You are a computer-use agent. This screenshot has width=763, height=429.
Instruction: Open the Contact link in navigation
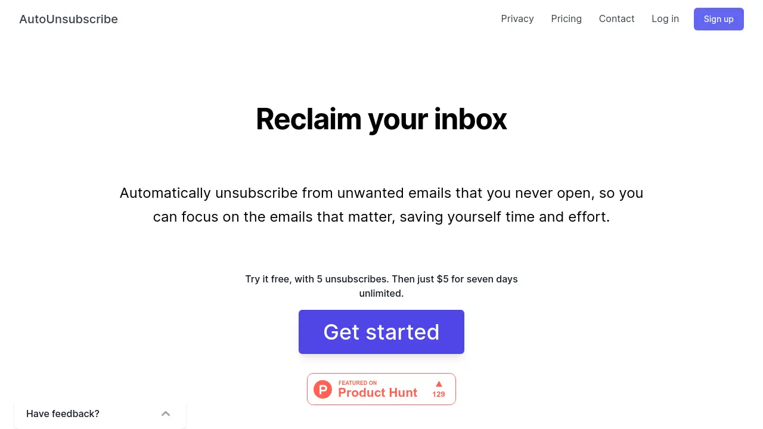(616, 19)
